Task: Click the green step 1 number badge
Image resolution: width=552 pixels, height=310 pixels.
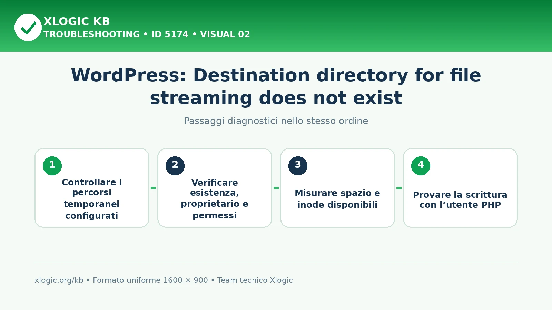Action: [52, 166]
